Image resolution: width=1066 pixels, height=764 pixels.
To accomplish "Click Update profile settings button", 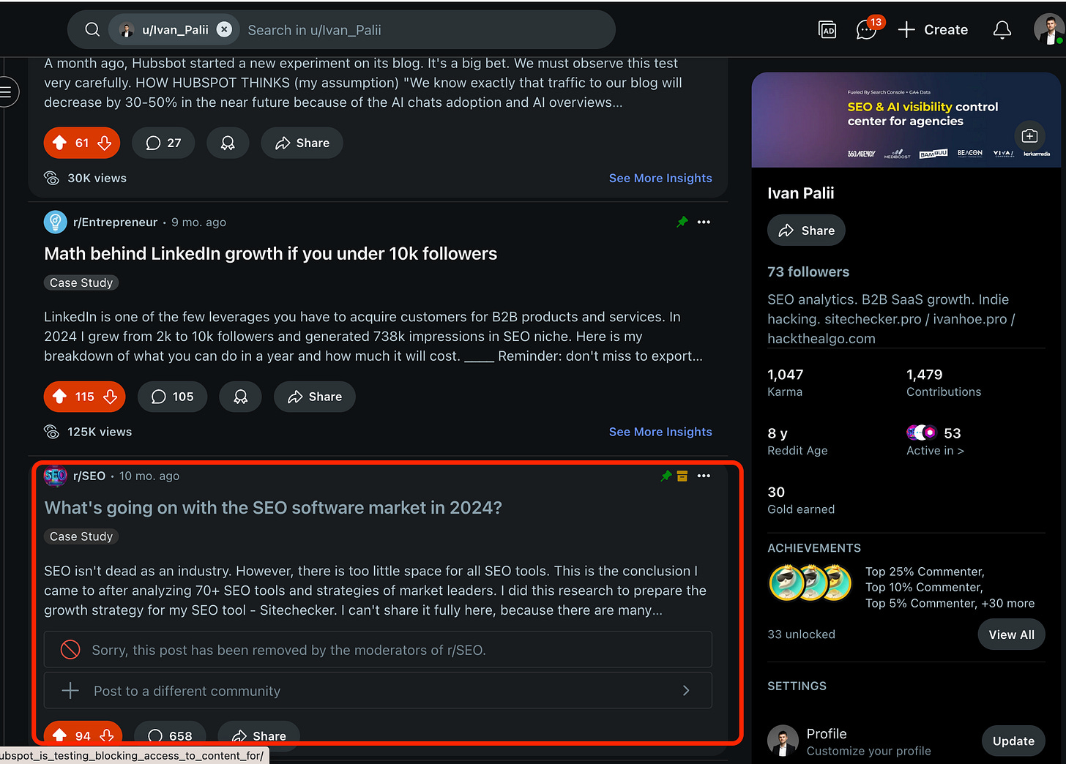I will click(x=1013, y=741).
